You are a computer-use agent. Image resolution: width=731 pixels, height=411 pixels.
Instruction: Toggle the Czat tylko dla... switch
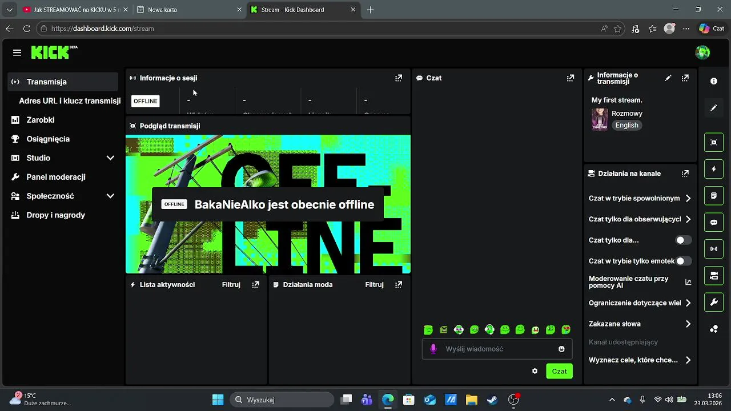(684, 240)
